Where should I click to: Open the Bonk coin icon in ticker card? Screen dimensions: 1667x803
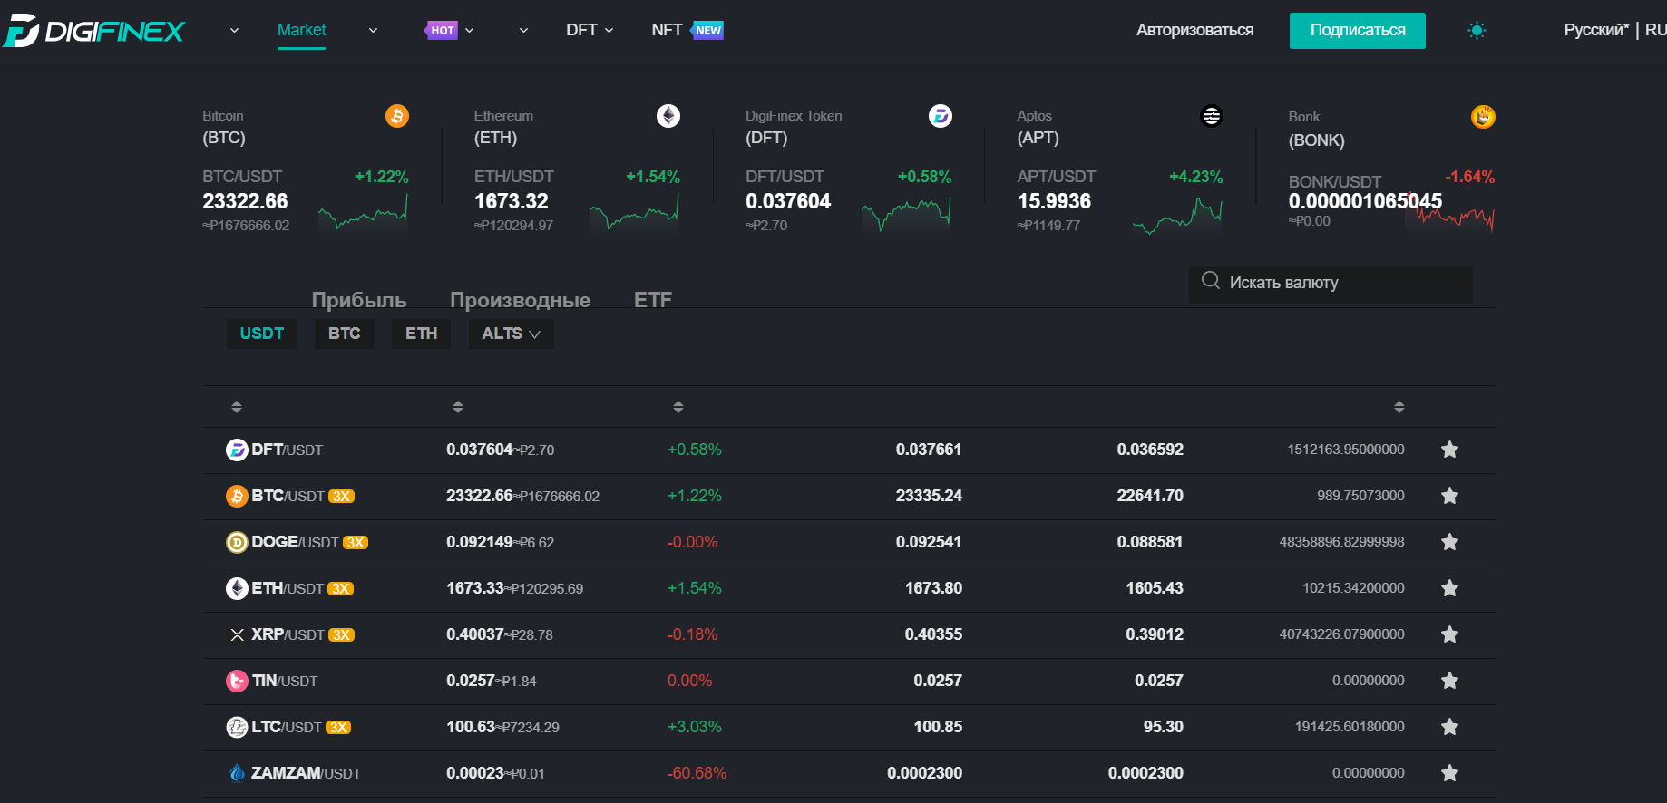click(1483, 117)
